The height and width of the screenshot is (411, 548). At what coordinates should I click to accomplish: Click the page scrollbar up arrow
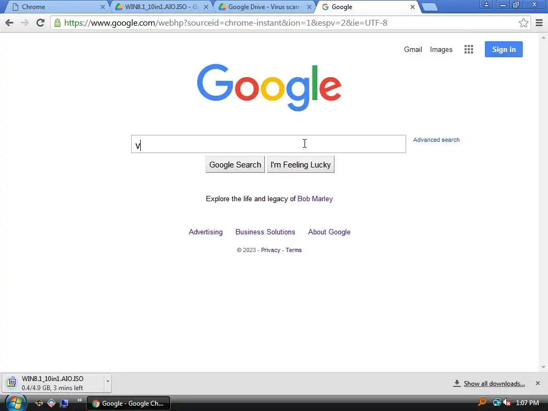[544, 37]
